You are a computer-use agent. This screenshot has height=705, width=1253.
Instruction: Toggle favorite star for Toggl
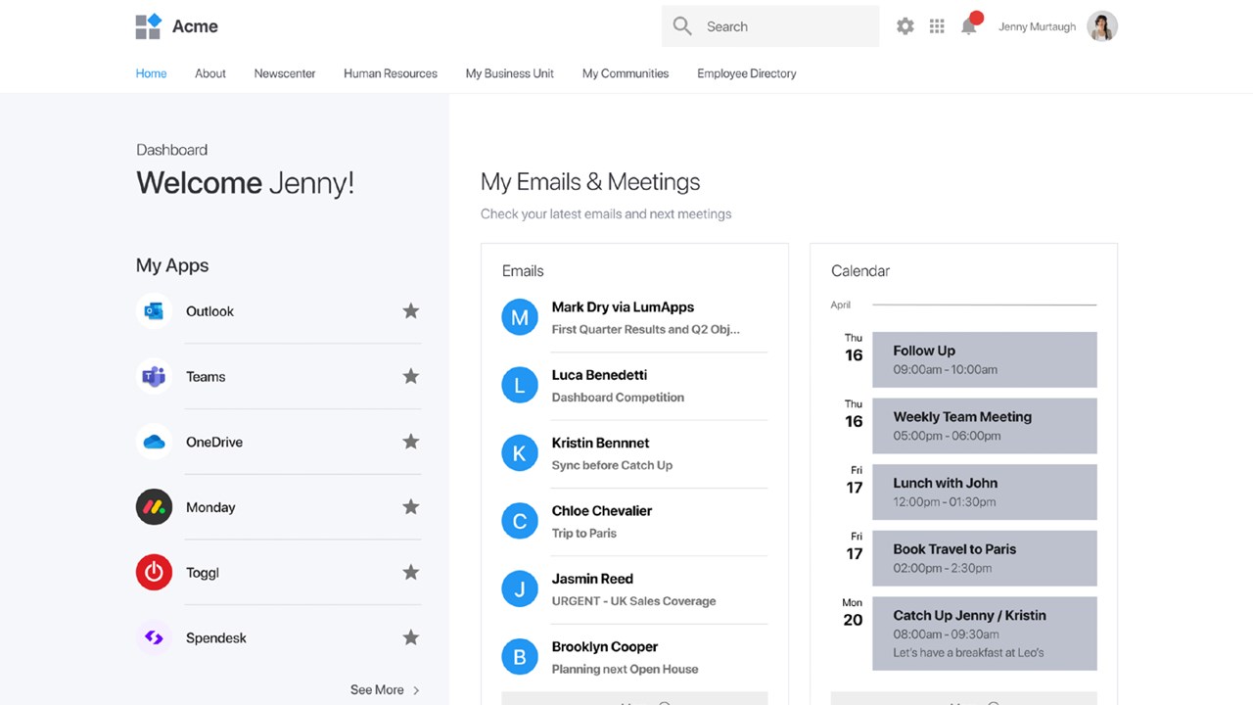point(411,572)
